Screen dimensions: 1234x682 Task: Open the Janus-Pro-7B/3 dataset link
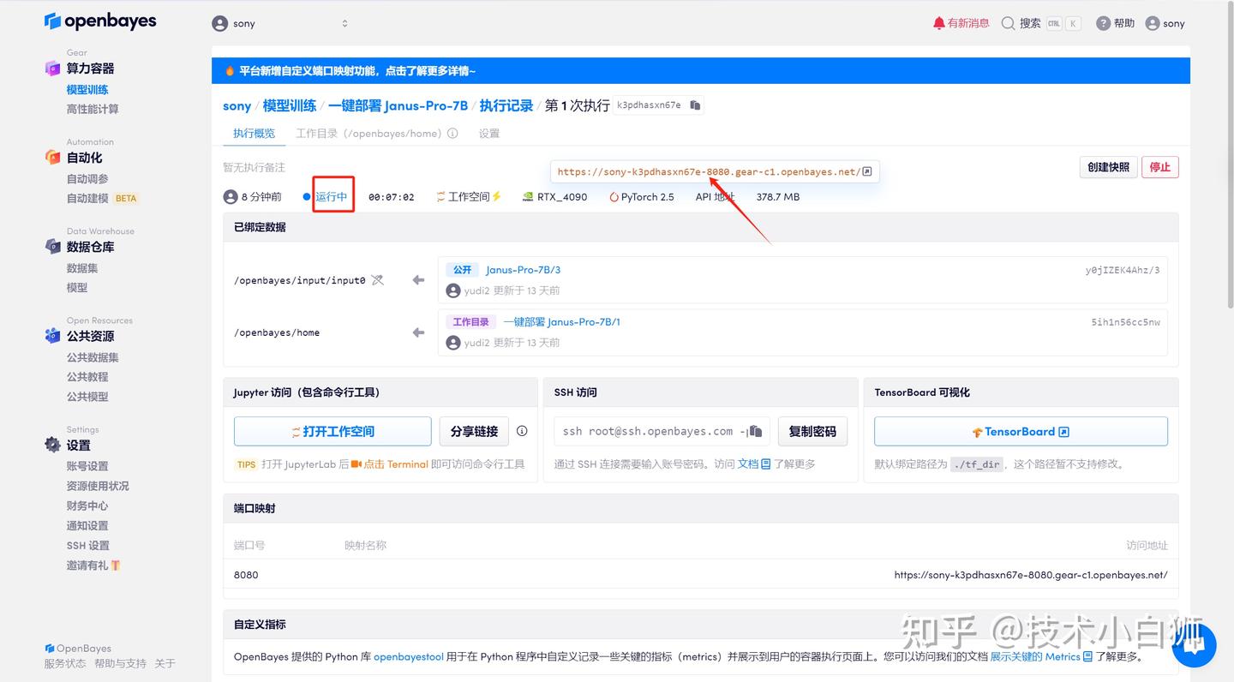pos(524,269)
